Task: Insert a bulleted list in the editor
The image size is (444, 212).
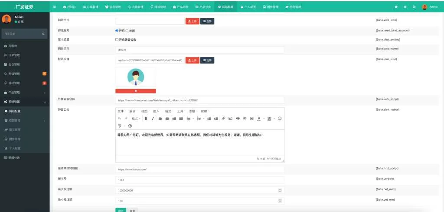Action: [x=189, y=118]
